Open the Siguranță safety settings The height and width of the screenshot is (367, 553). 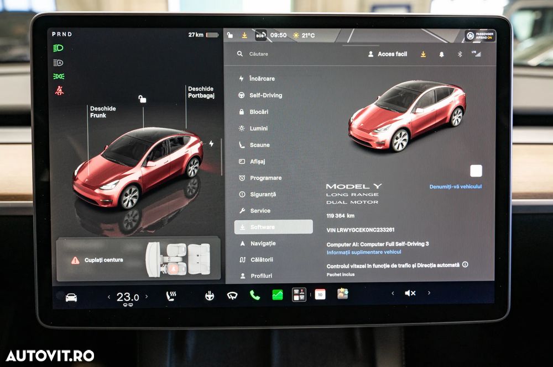point(258,194)
